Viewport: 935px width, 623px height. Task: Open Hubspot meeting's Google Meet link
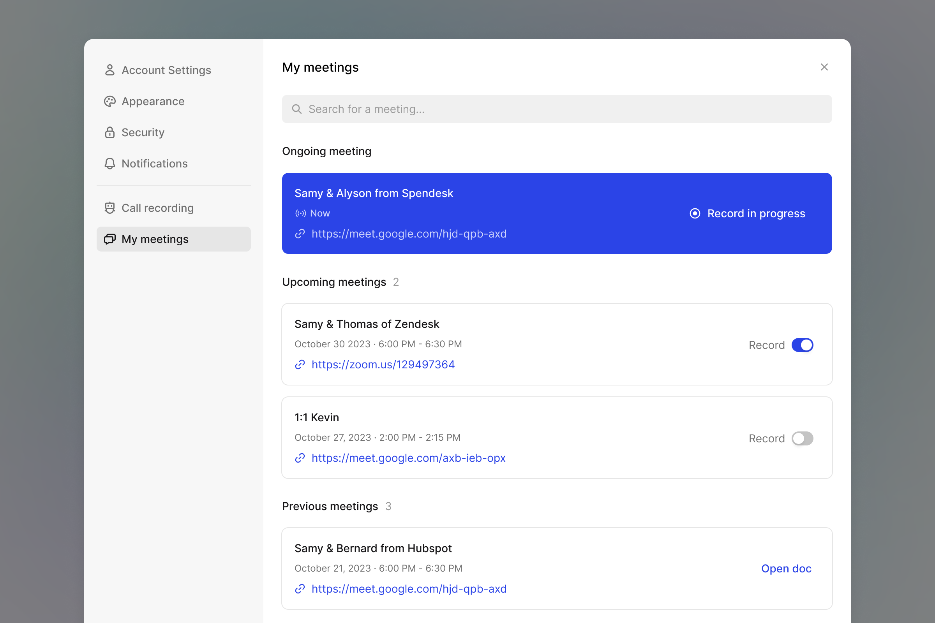coord(409,588)
